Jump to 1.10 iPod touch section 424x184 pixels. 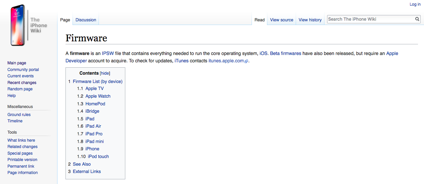[93, 156]
